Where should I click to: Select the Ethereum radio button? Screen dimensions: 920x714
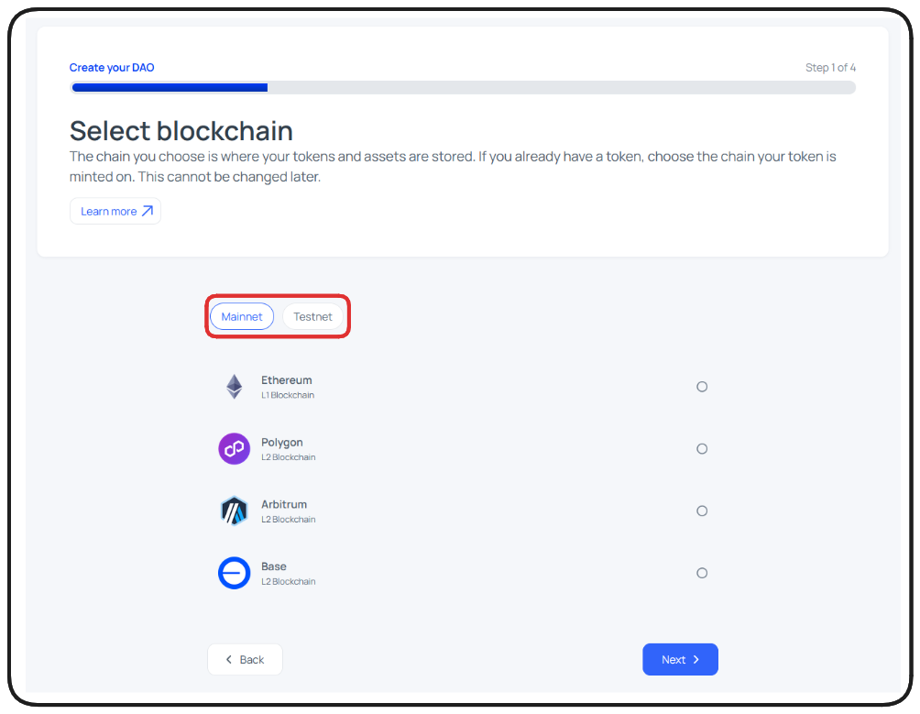tap(702, 387)
